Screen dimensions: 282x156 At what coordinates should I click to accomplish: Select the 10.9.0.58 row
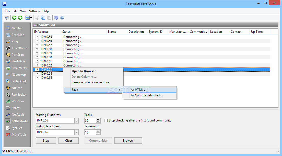point(151,49)
